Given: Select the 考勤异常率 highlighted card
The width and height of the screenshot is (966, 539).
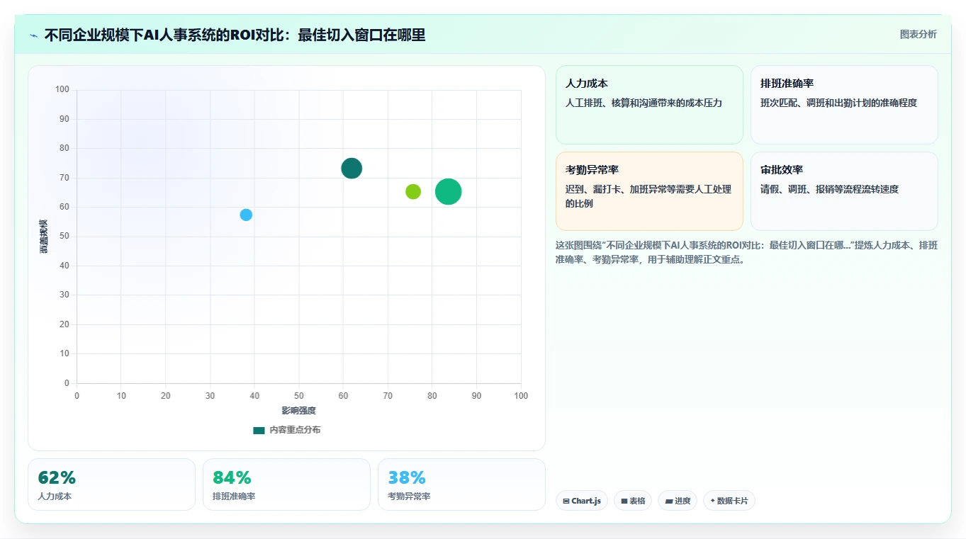Looking at the screenshot, I should point(649,191).
